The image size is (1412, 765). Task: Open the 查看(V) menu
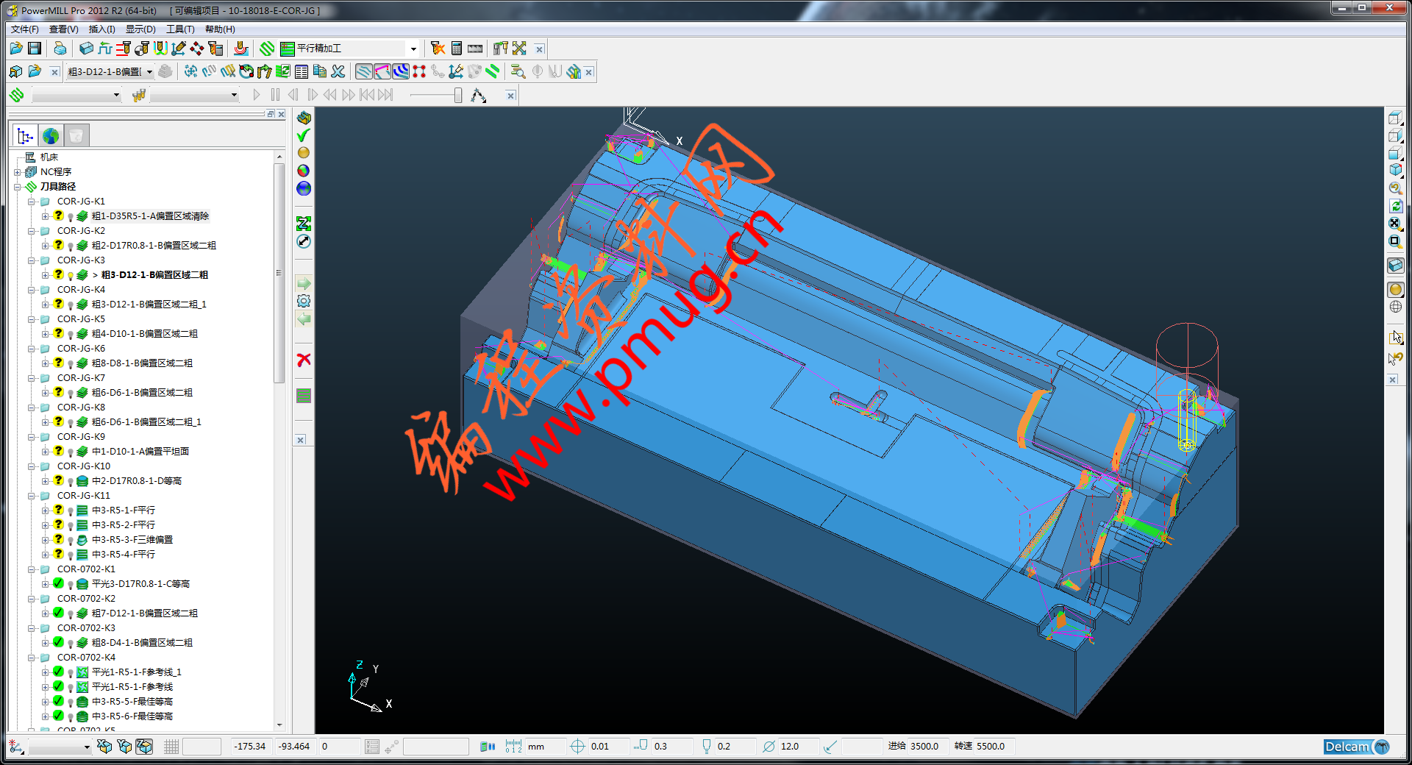pyautogui.click(x=63, y=29)
